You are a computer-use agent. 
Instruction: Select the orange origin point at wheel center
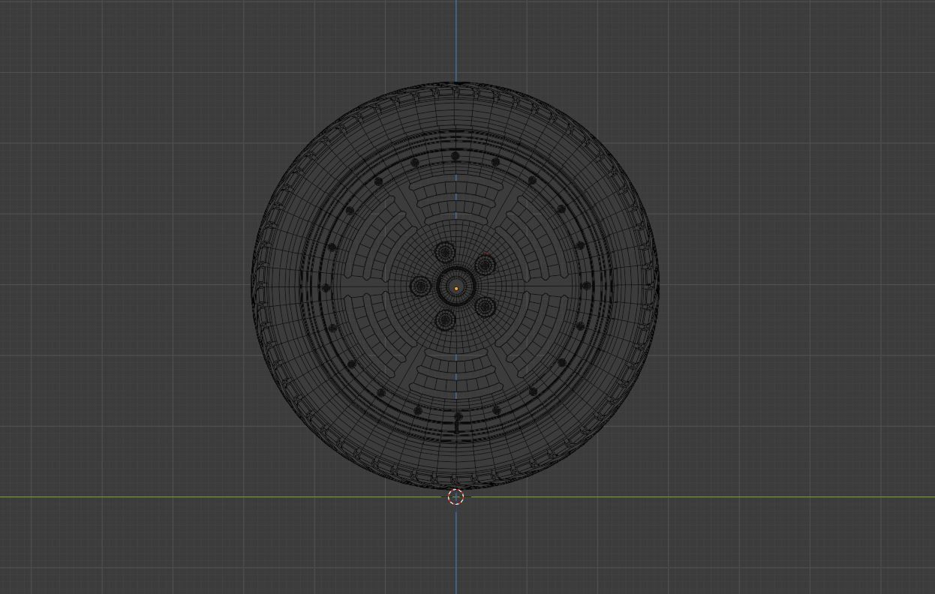coord(455,288)
